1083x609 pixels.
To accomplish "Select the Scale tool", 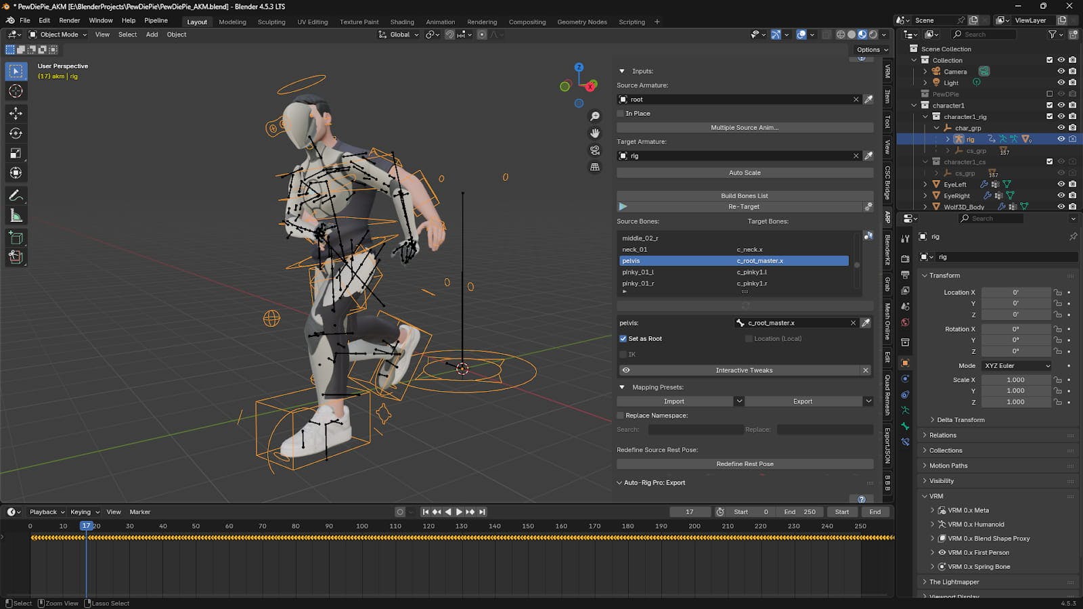I will click(x=16, y=154).
